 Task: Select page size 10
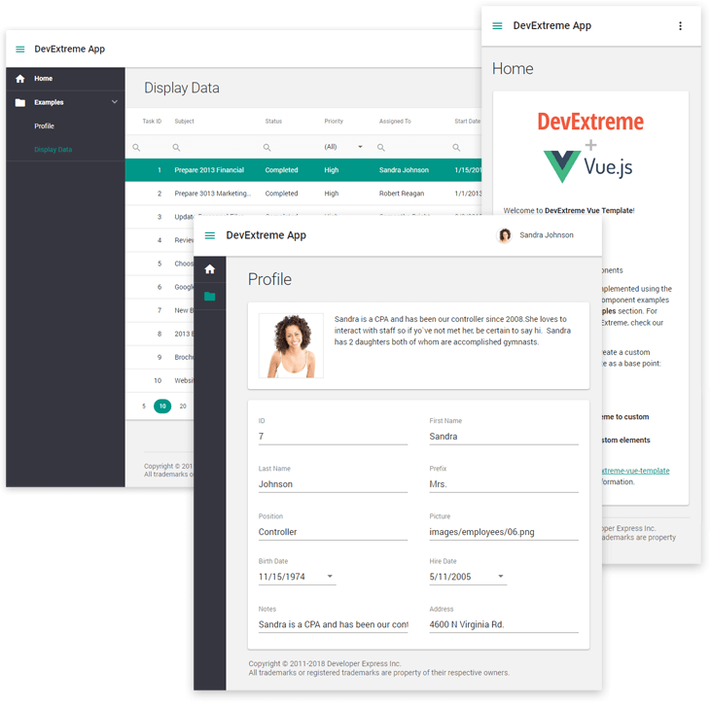pos(162,406)
